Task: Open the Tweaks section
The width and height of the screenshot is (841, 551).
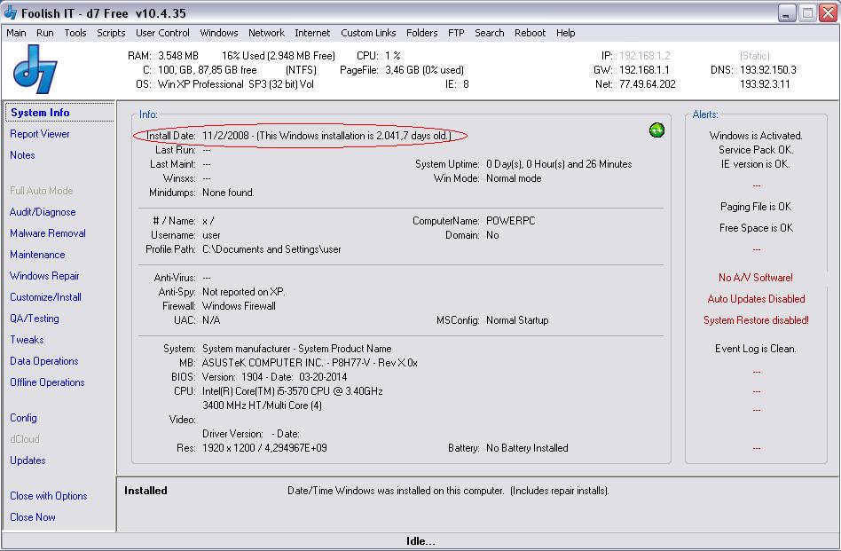Action: (x=27, y=340)
